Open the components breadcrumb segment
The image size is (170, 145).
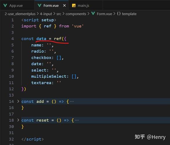tap(76, 14)
